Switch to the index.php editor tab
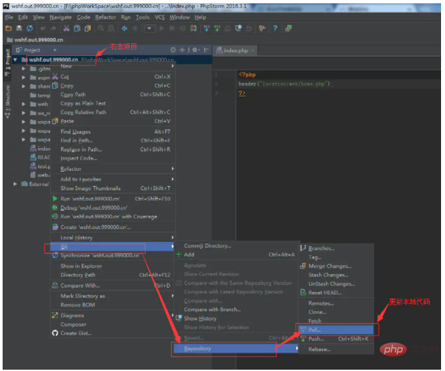 235,50
